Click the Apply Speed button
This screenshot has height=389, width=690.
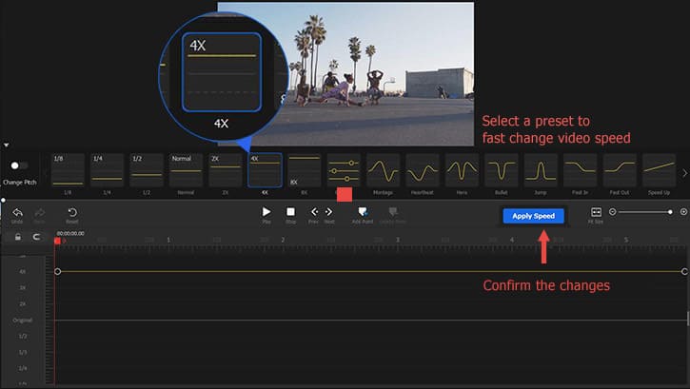(534, 216)
